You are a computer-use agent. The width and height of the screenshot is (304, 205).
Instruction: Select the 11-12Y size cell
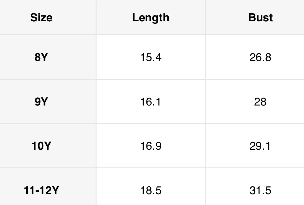[x=41, y=191]
